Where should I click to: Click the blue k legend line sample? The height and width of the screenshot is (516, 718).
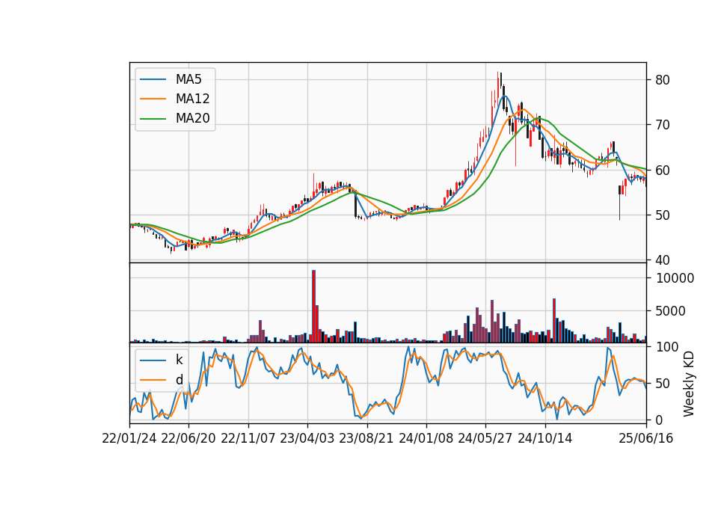(x=153, y=360)
